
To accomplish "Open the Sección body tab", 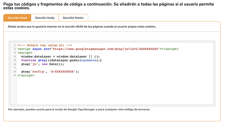I will [45, 18].
